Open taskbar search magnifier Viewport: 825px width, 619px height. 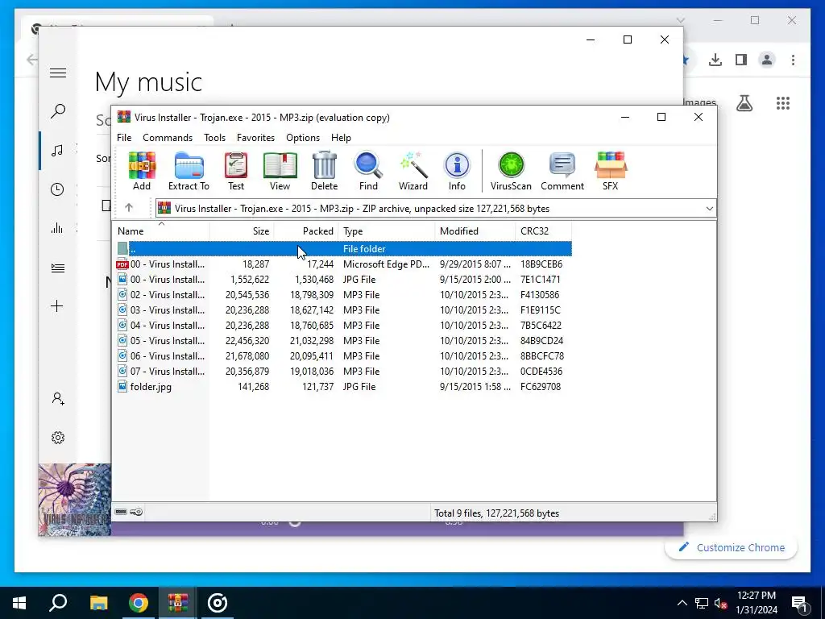point(58,603)
